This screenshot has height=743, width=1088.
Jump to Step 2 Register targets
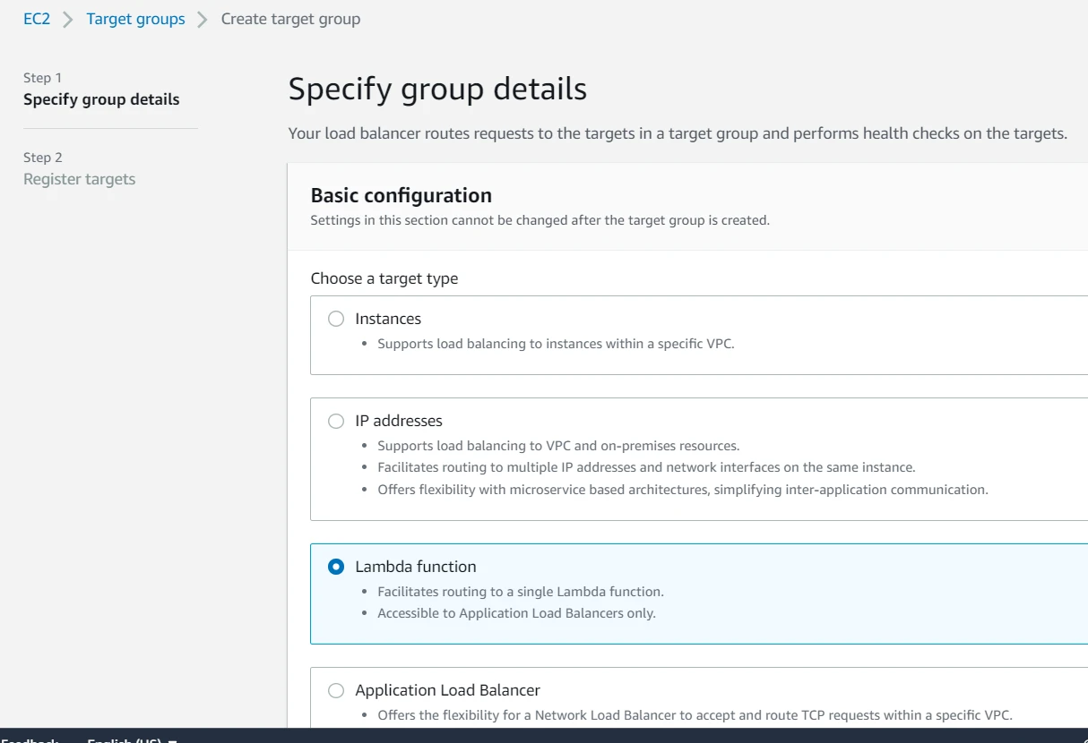(x=79, y=179)
